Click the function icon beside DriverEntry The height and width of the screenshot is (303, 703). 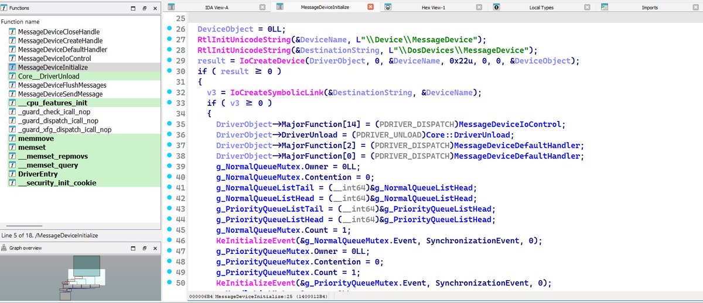pyautogui.click(x=12, y=174)
